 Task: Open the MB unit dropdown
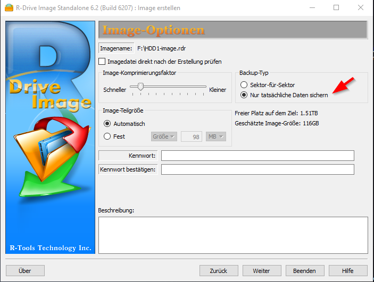tap(216, 136)
